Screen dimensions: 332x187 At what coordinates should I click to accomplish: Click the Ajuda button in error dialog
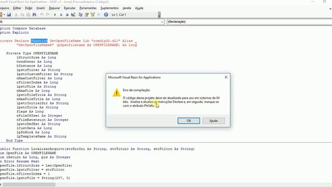(x=213, y=121)
